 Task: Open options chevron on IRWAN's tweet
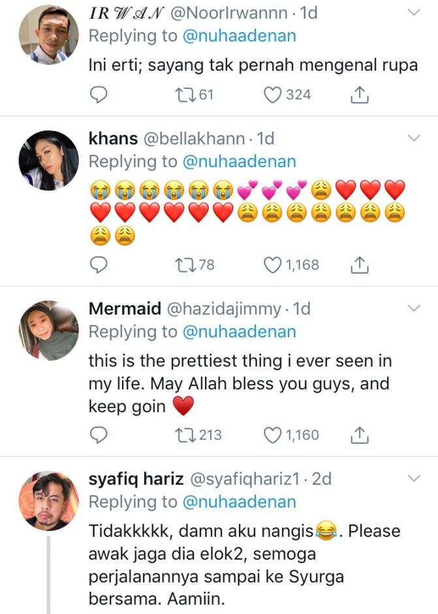coord(414,13)
